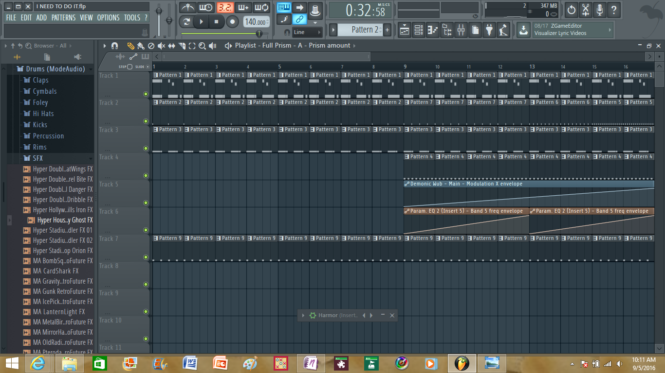665x373 pixels.
Task: Toggle the STEP editing mode checkbox
Action: pos(129,67)
